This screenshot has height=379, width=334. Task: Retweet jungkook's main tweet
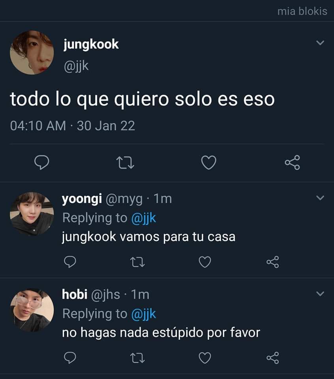(125, 163)
